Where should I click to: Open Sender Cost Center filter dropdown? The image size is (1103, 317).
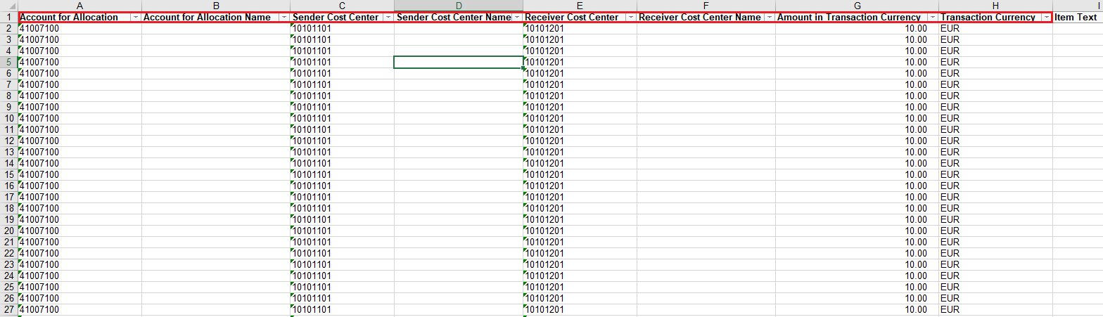388,17
